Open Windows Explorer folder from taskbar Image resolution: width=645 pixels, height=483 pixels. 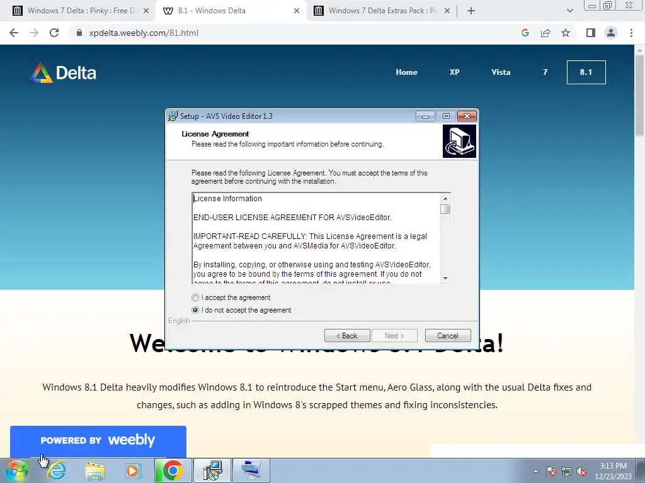(95, 470)
